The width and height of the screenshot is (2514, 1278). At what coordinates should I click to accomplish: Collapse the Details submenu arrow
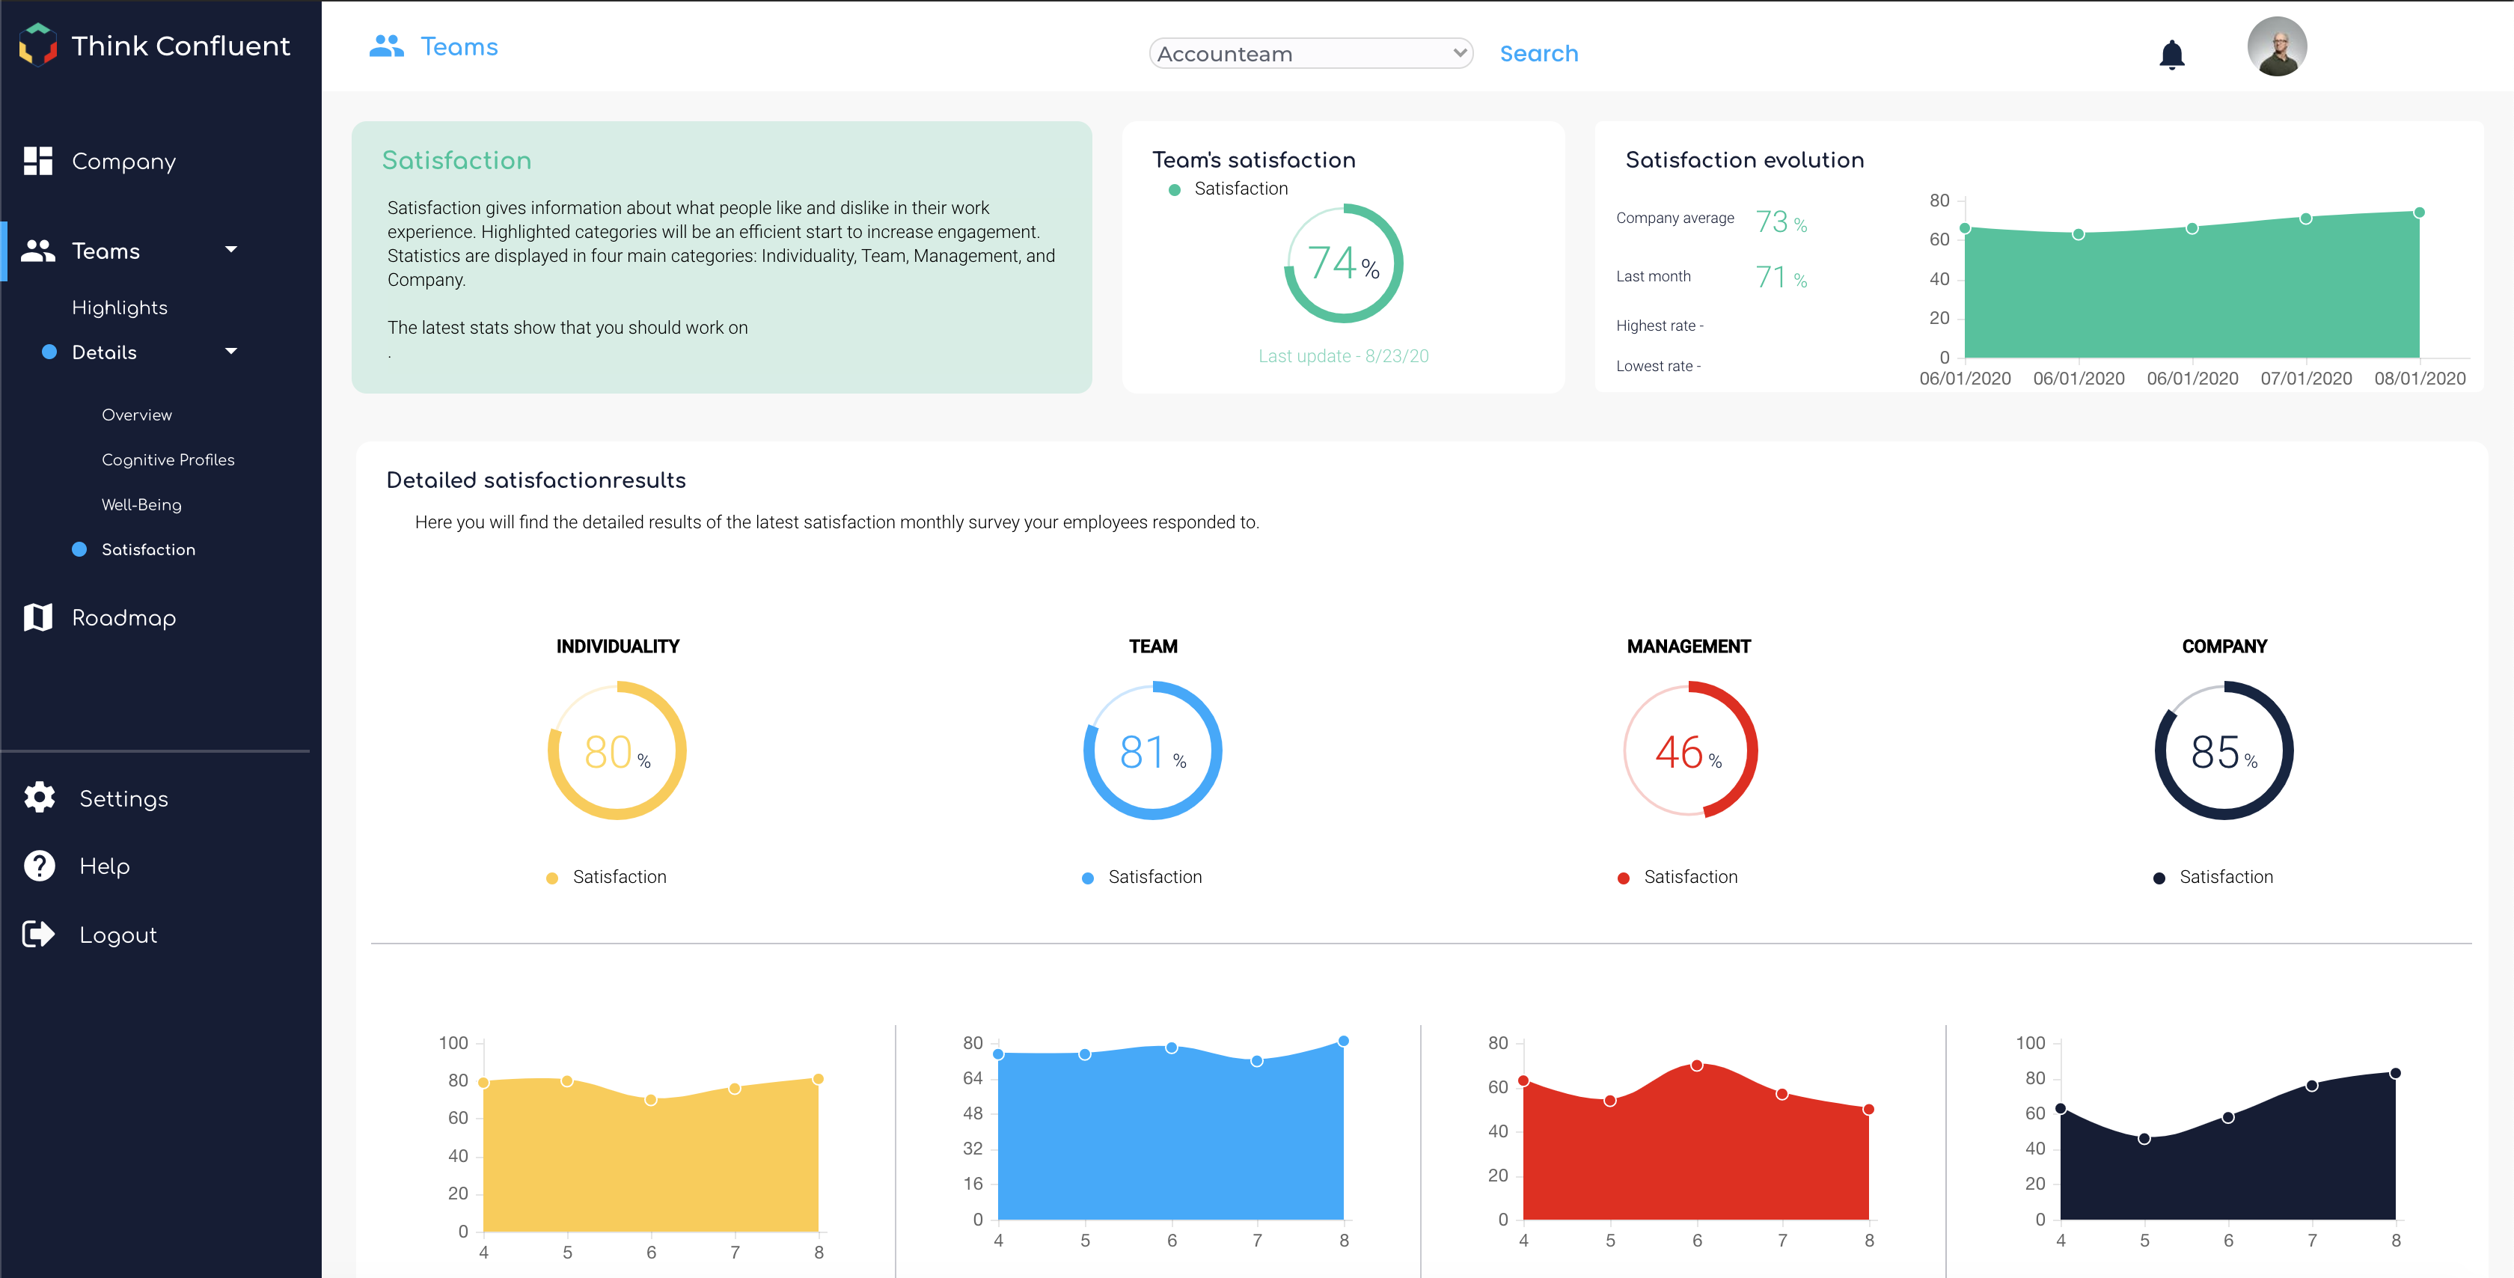tap(231, 352)
